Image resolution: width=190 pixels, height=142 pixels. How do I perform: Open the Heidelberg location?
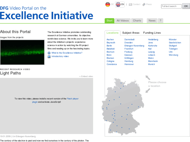pos(153,40)
